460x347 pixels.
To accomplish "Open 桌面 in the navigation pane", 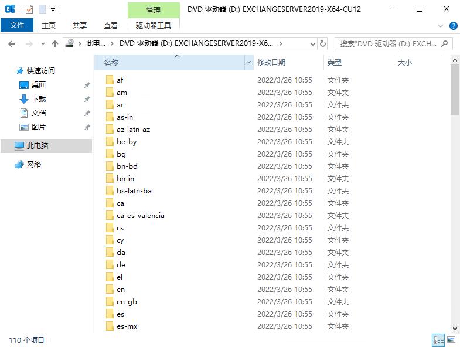I will (39, 85).
